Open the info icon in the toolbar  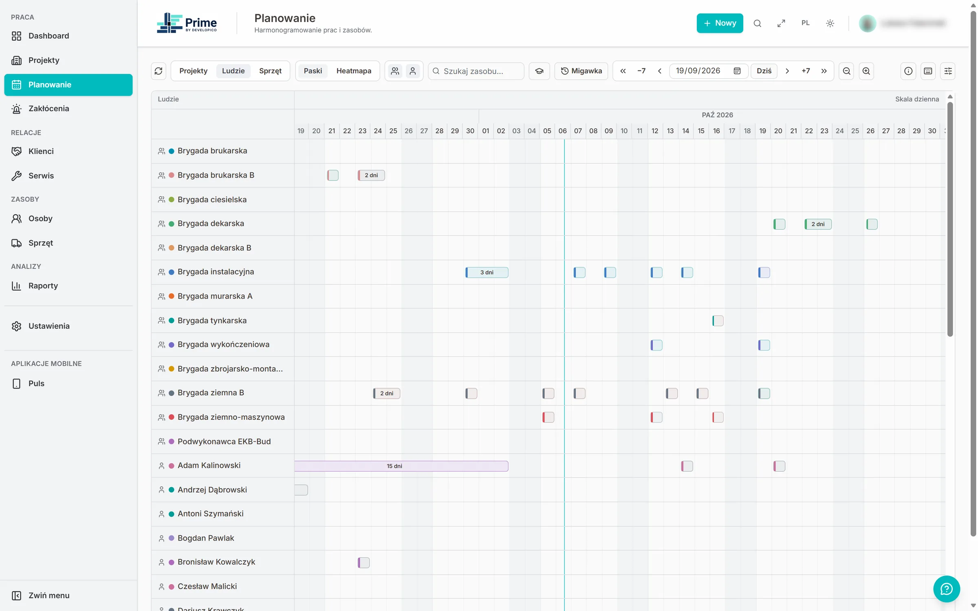(x=908, y=71)
